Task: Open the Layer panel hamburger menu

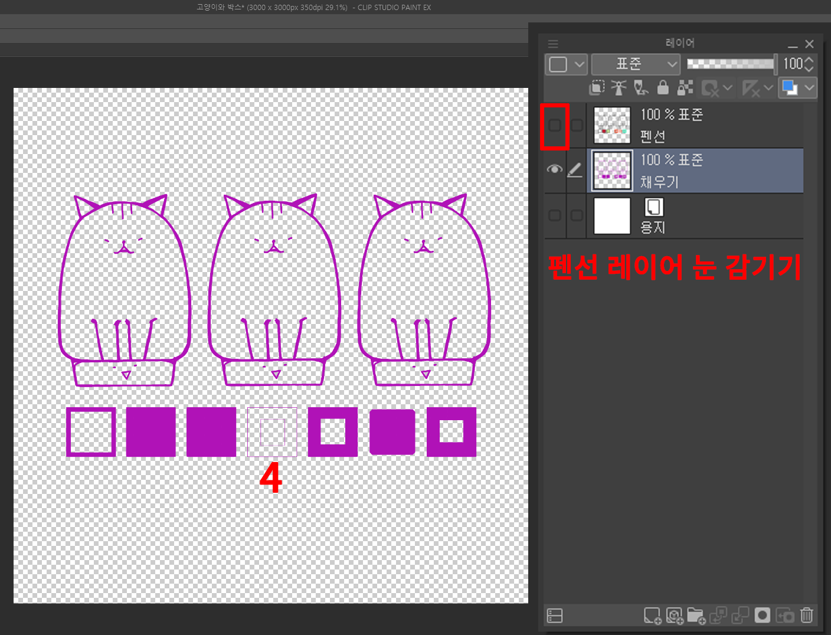Action: coord(553,44)
